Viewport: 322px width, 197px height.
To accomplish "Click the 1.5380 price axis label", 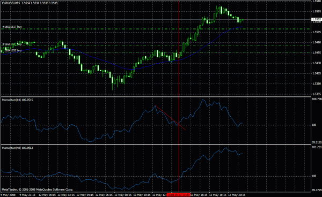I will click(x=317, y=84).
